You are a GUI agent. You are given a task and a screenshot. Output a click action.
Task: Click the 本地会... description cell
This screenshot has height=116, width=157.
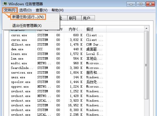tap(94, 58)
